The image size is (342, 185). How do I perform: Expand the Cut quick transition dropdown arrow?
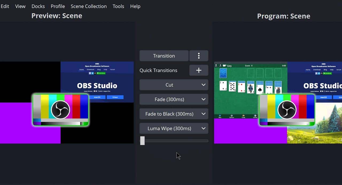tap(203, 85)
